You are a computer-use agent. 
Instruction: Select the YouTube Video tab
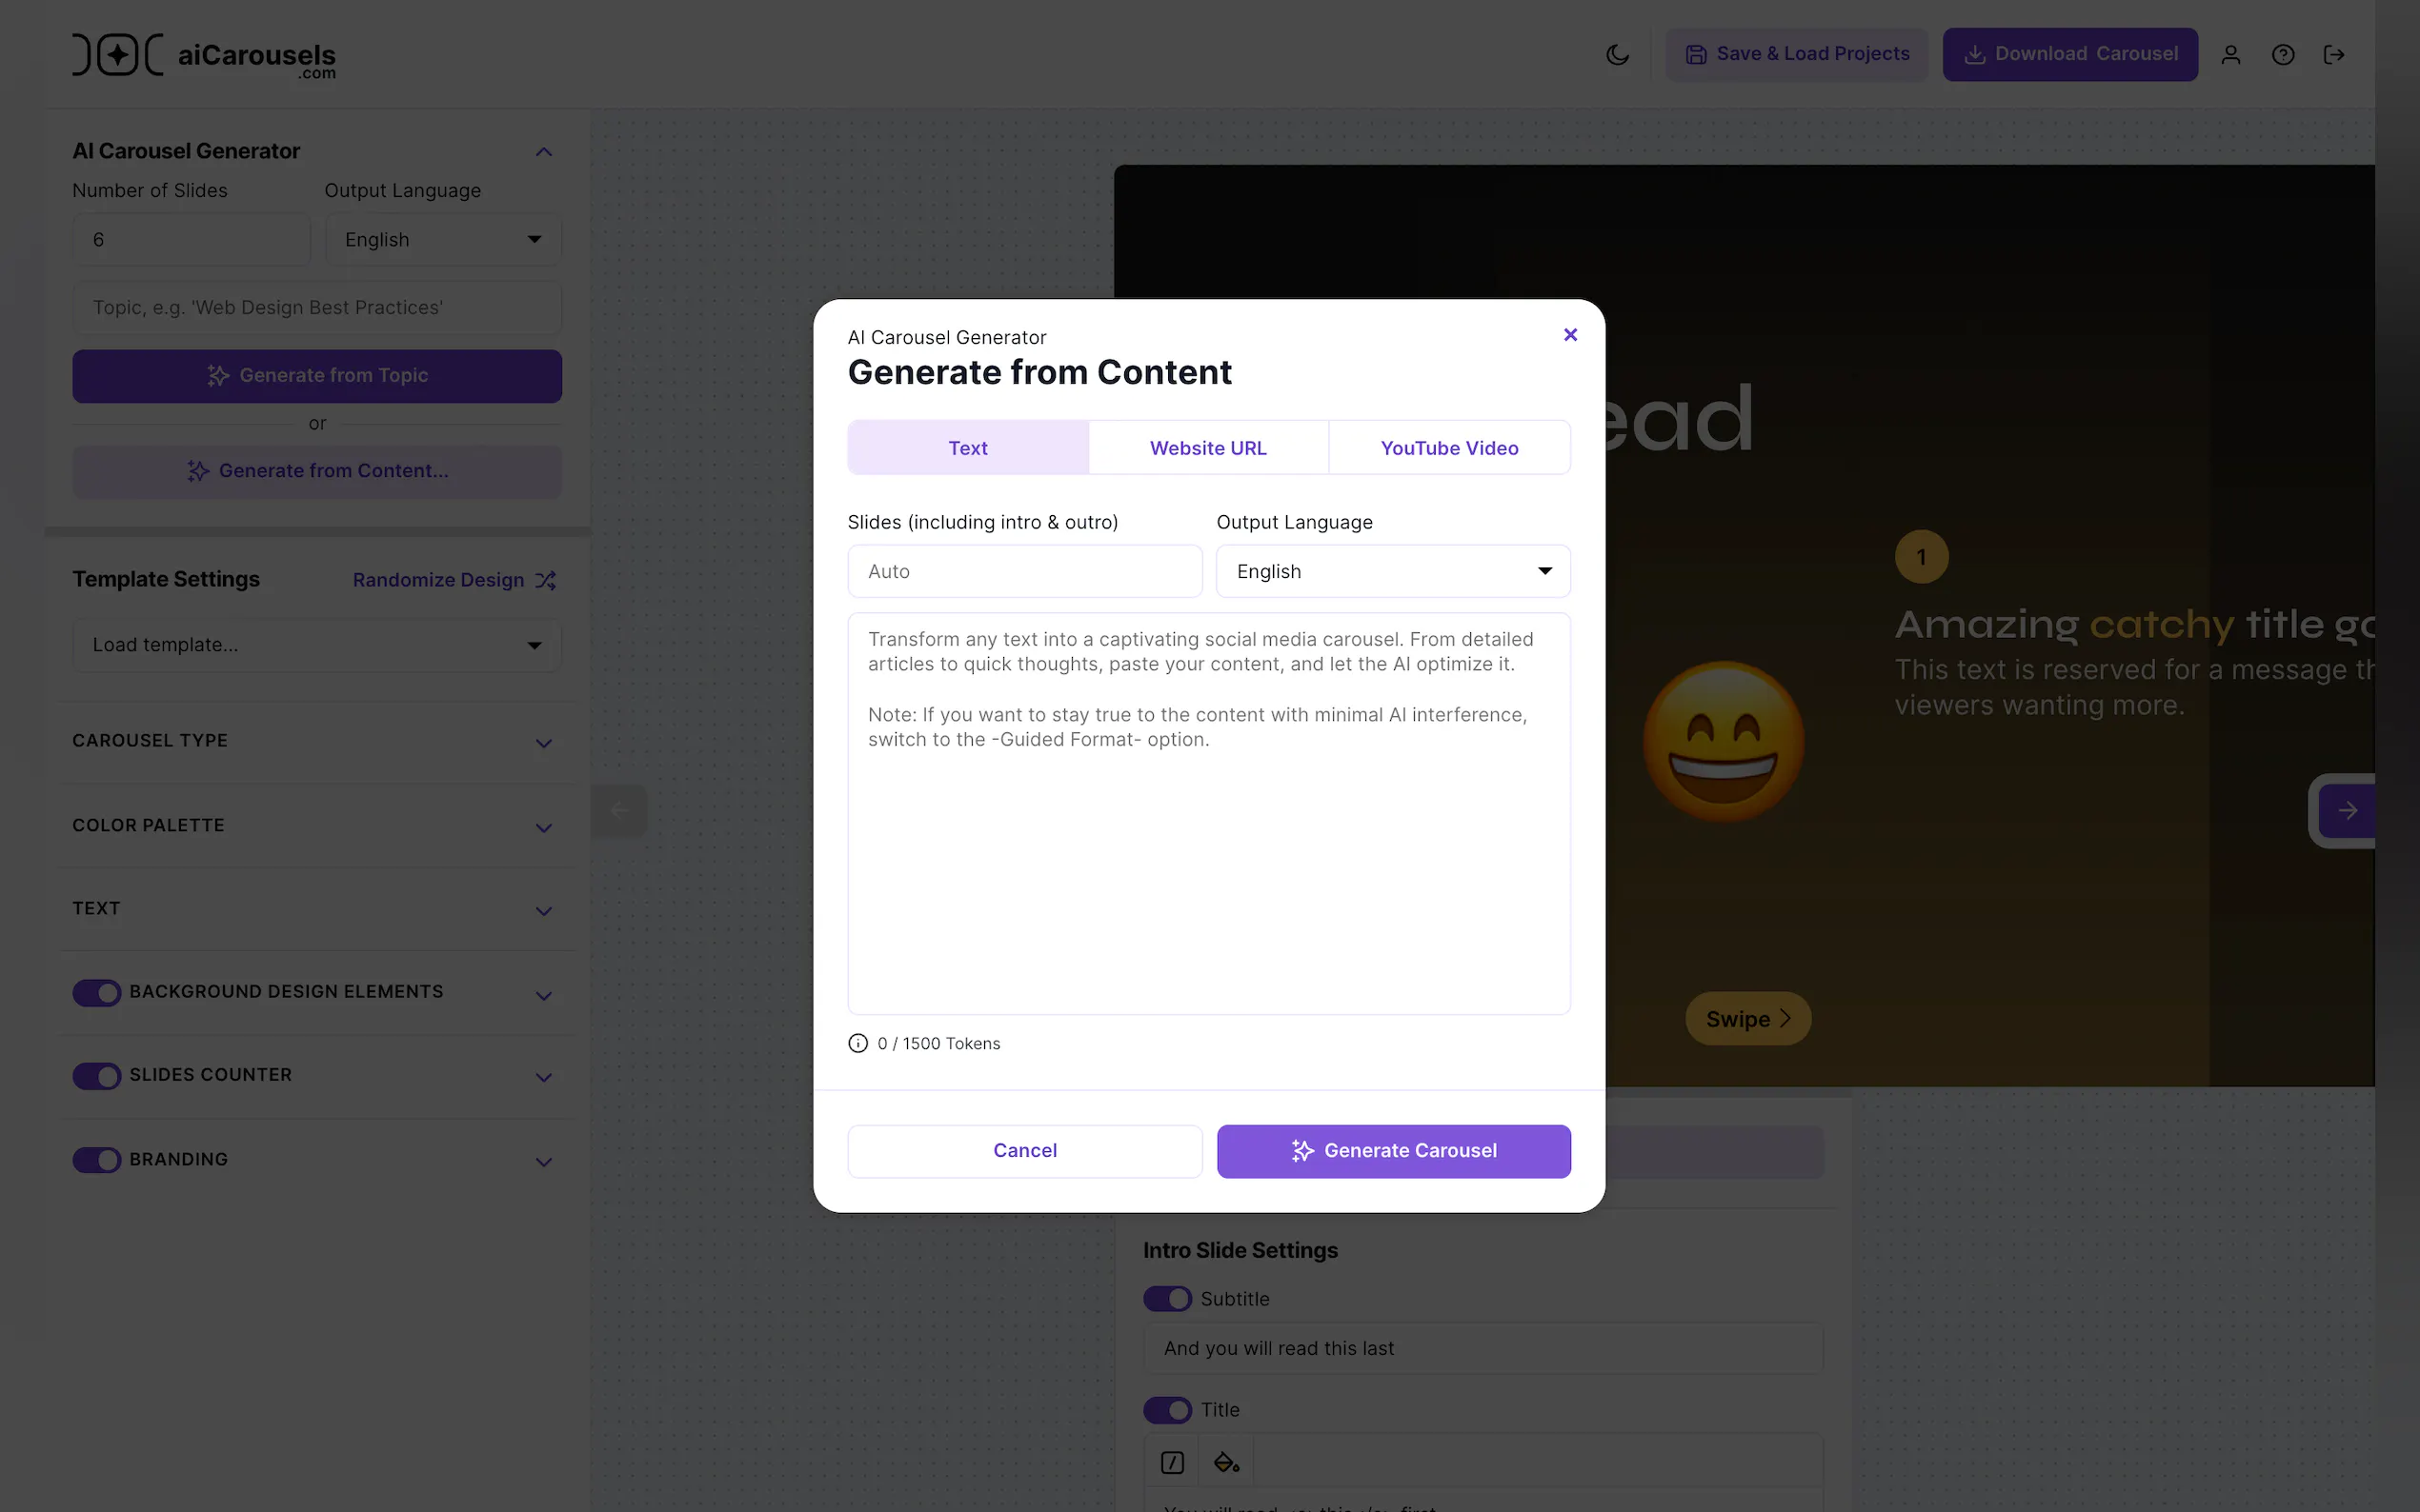(1448, 448)
